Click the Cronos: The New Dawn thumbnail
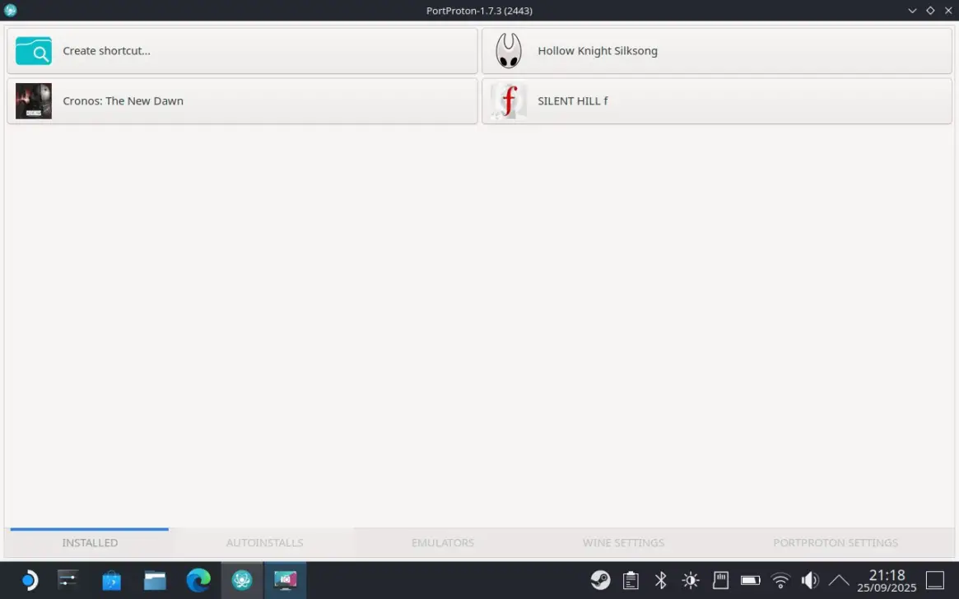The width and height of the screenshot is (959, 599). (34, 101)
